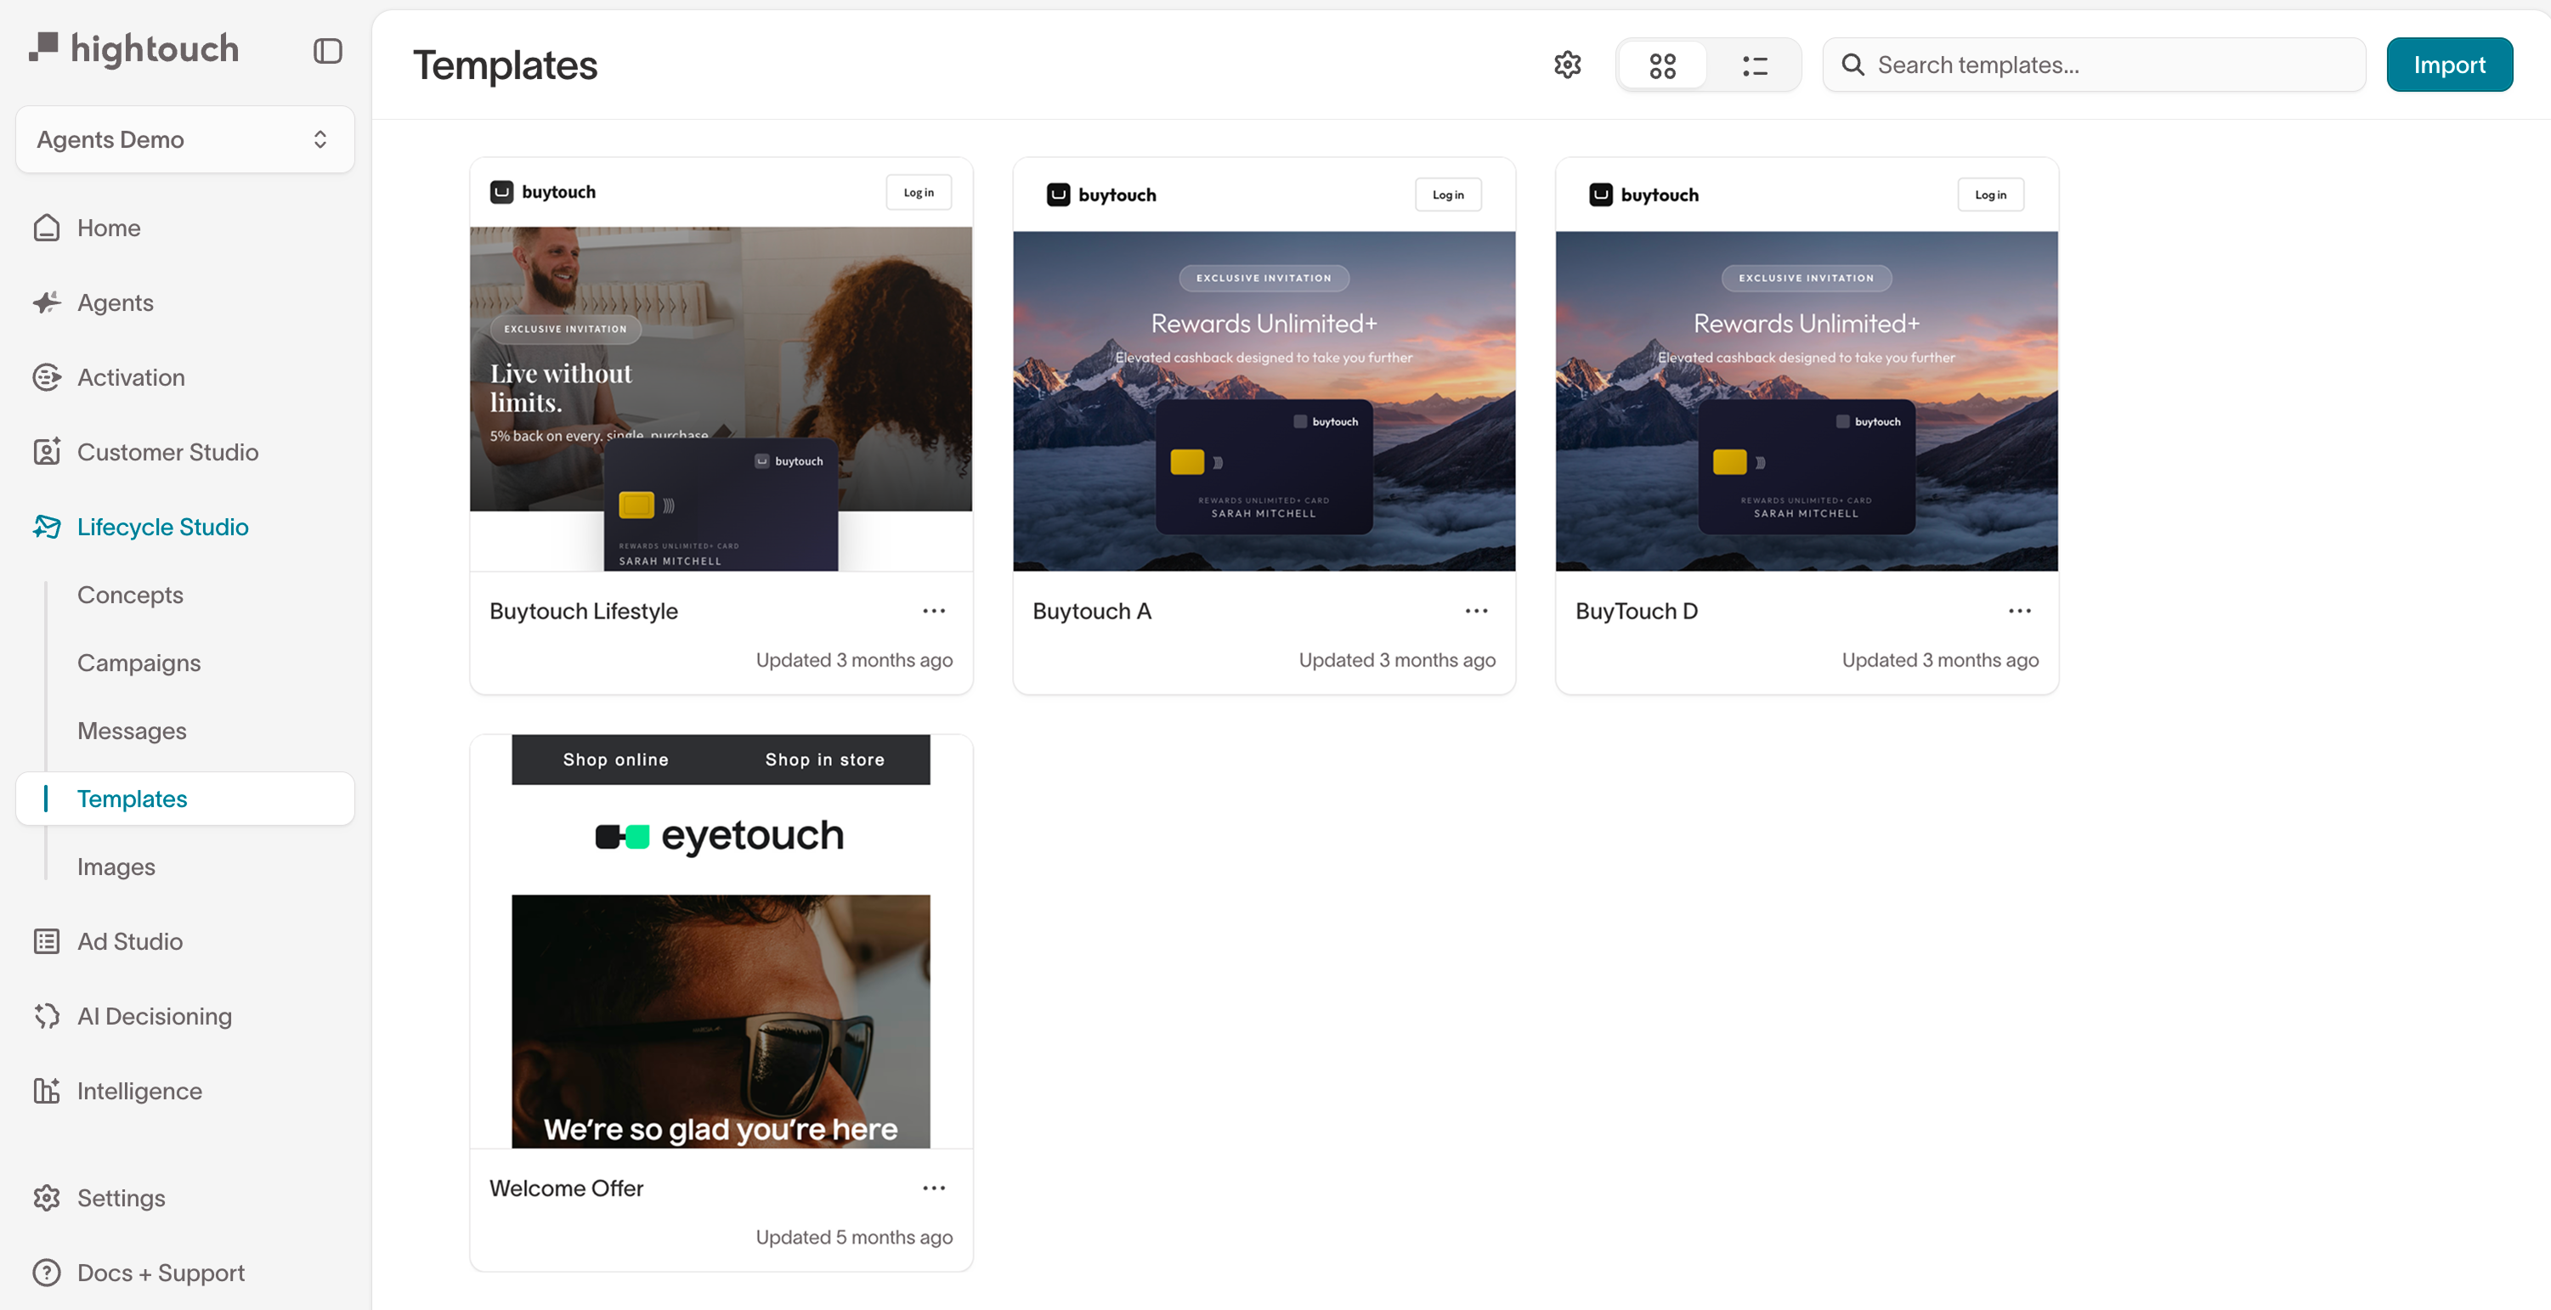Open more options for Buytouch A

(x=1477, y=611)
